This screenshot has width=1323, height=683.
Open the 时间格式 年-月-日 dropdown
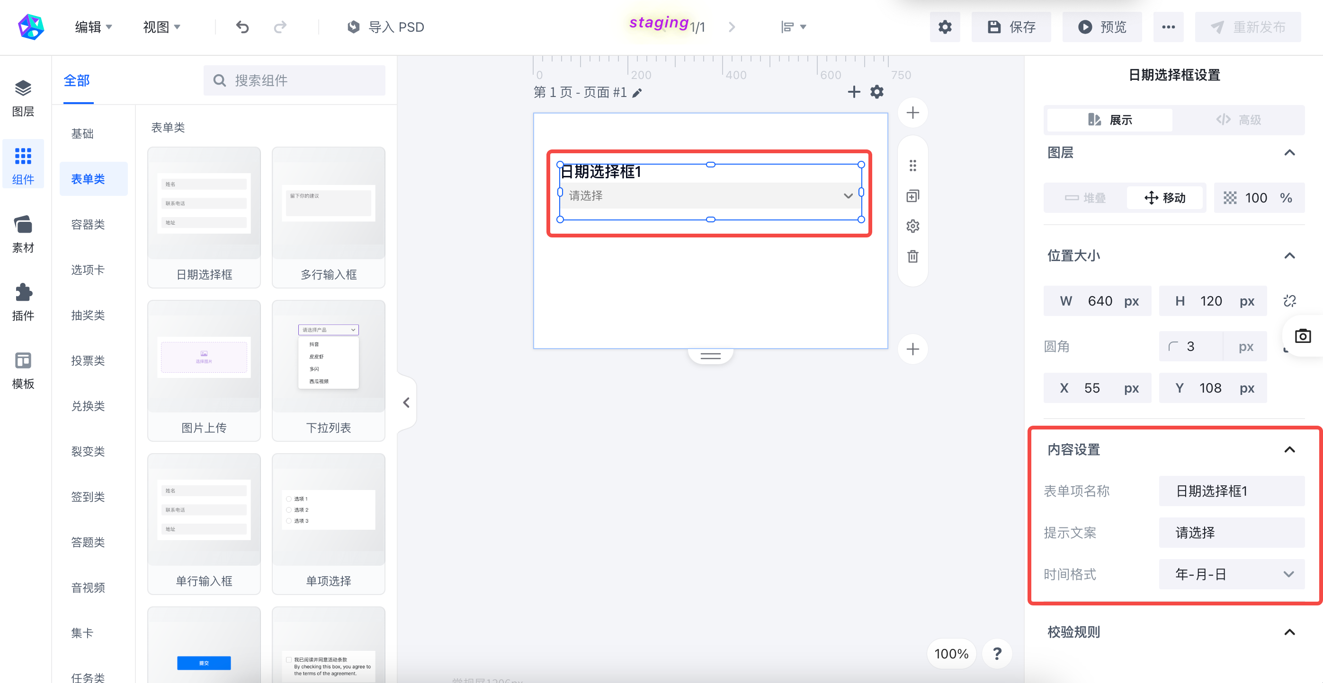tap(1232, 574)
